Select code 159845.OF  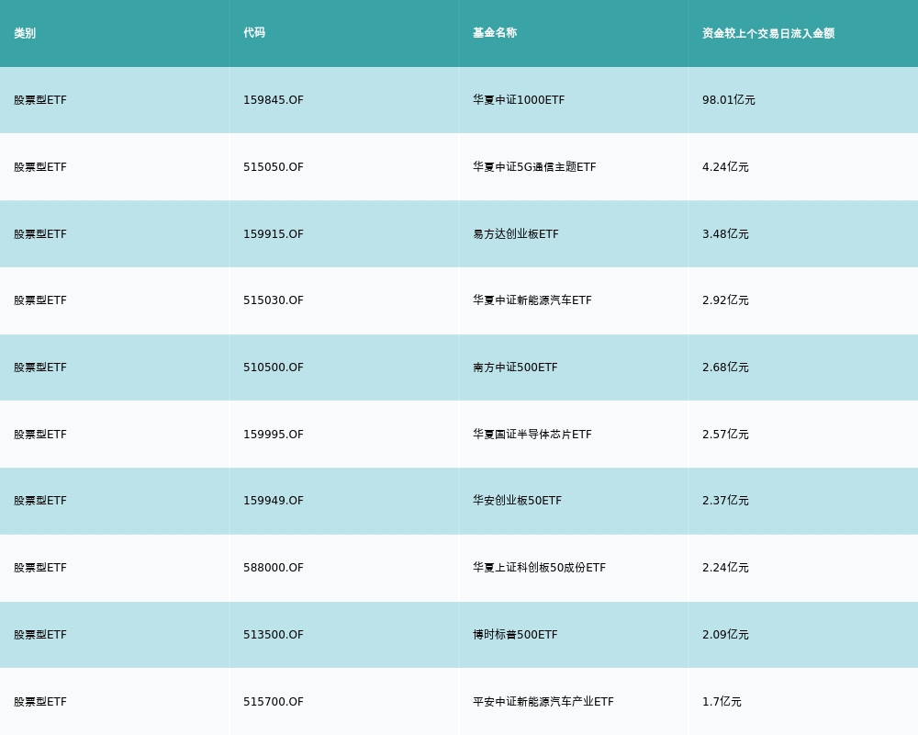click(274, 100)
